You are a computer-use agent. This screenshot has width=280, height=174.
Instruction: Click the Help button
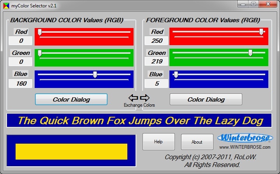pyautogui.click(x=158, y=142)
